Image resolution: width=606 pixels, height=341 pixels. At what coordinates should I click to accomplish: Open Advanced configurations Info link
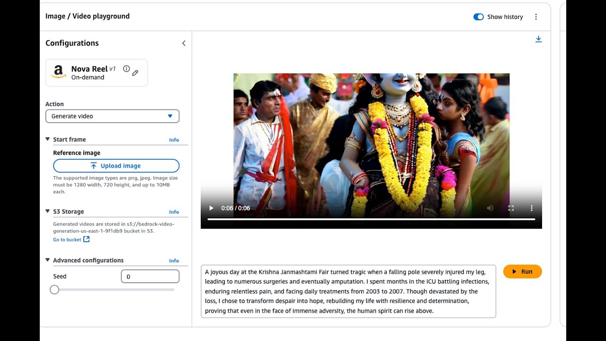click(x=174, y=260)
